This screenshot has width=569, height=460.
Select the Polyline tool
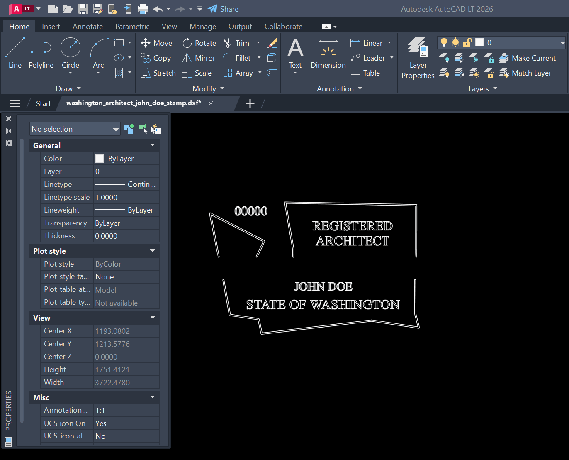(41, 53)
